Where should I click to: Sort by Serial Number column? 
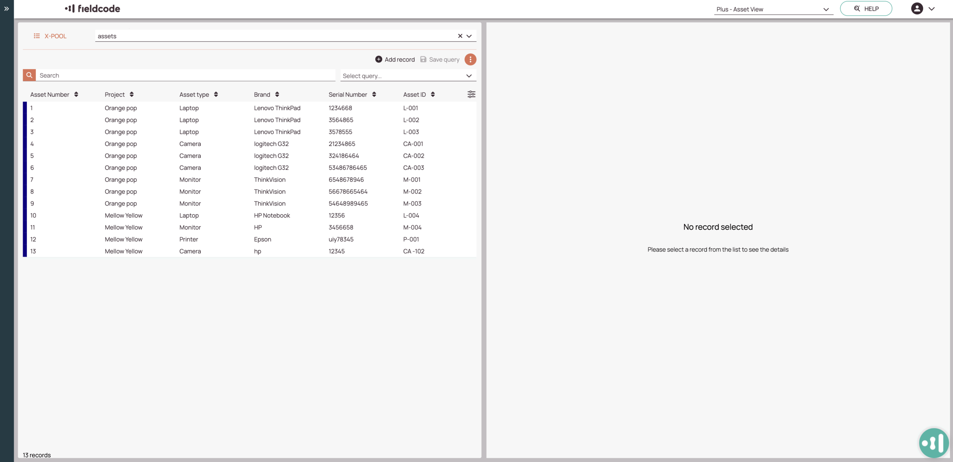coord(374,95)
